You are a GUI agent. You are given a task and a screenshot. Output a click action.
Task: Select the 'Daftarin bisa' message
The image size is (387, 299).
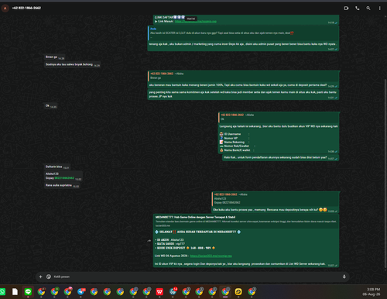tap(57, 167)
